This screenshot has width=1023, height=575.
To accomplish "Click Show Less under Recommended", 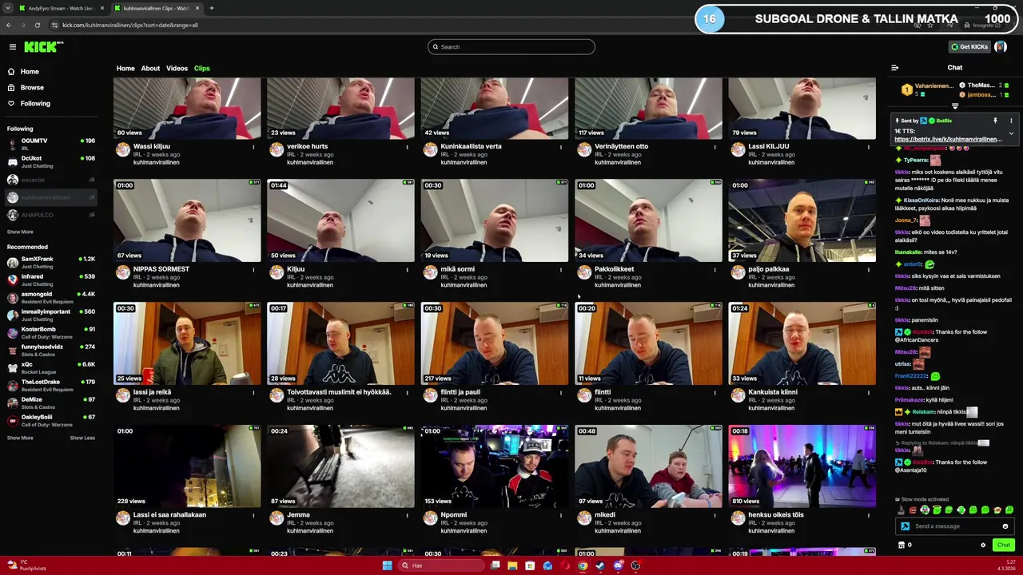I will [82, 438].
